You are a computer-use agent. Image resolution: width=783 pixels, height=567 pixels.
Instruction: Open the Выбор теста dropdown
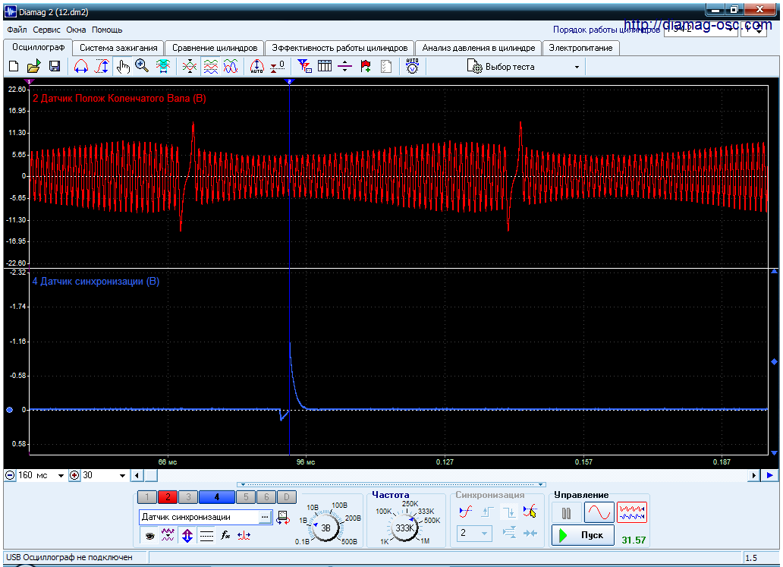point(524,67)
